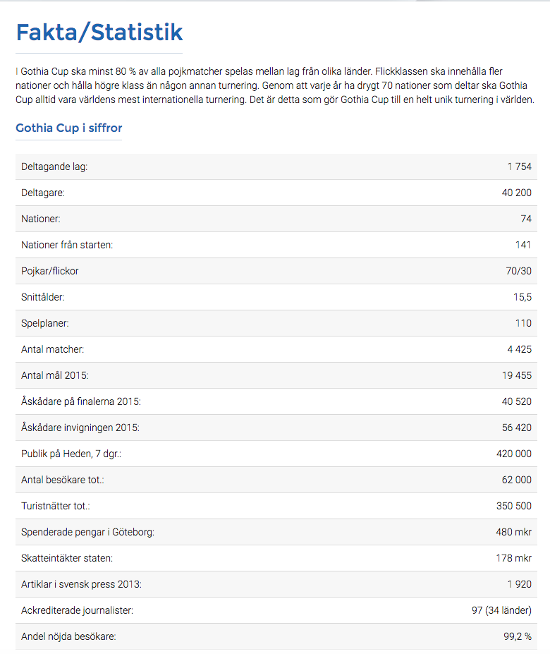
Task: Select the Gothia Cup i siffror subheading
Action: [x=69, y=128]
